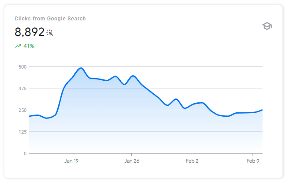The image size is (286, 180).
Task: Click the graduation cap learn icon
Action: [x=267, y=26]
